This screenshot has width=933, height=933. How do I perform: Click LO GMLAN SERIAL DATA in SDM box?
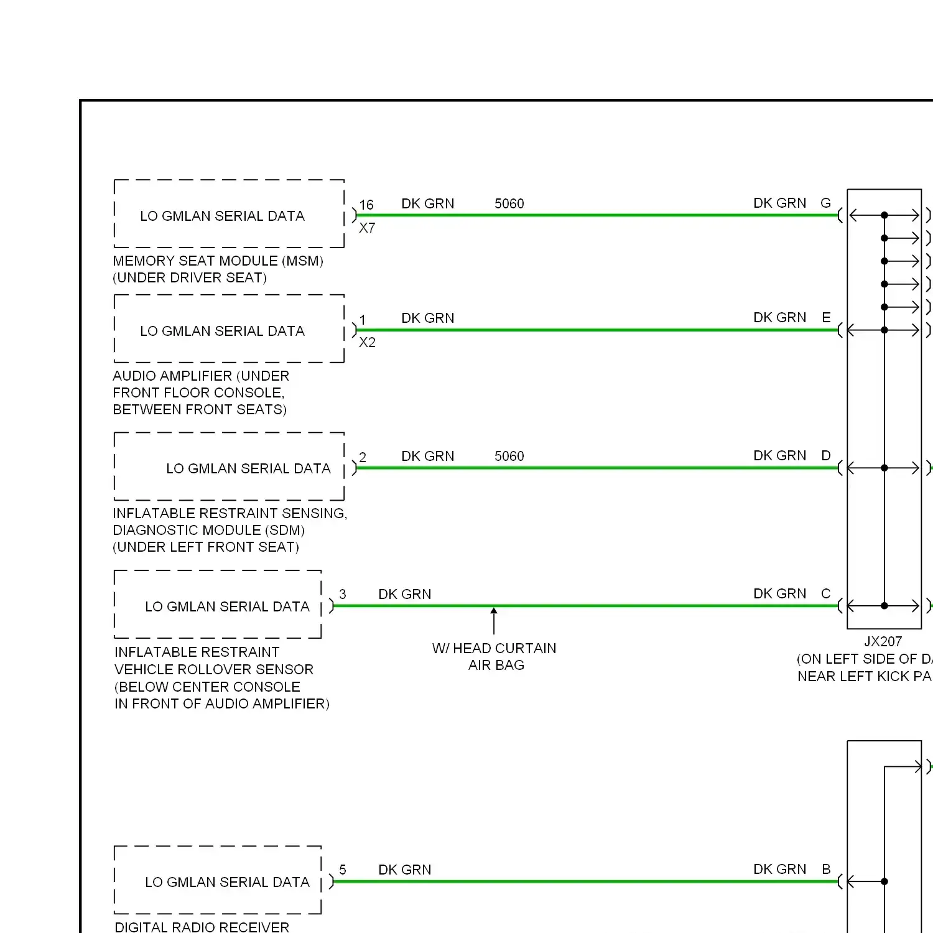pyautogui.click(x=249, y=468)
